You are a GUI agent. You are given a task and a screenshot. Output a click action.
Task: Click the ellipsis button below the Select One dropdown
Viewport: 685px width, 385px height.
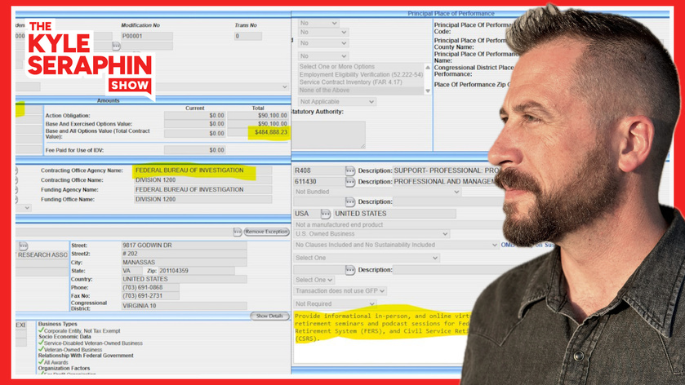[350, 270]
